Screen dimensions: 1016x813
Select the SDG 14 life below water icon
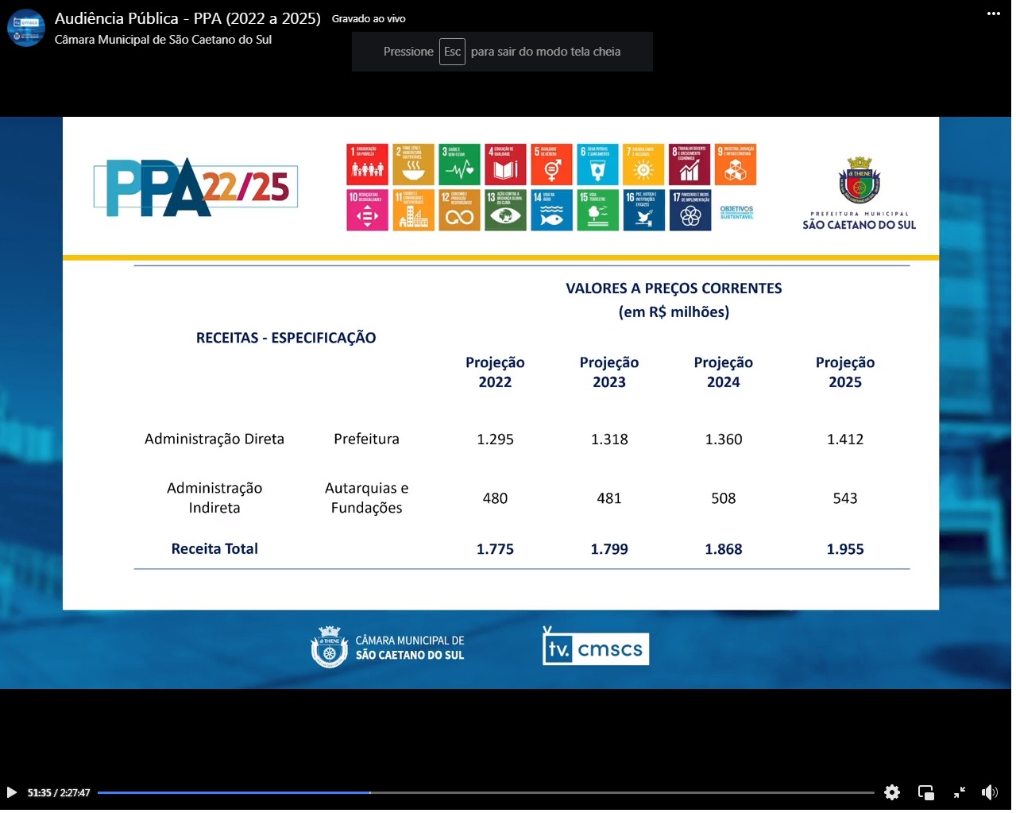click(x=551, y=211)
